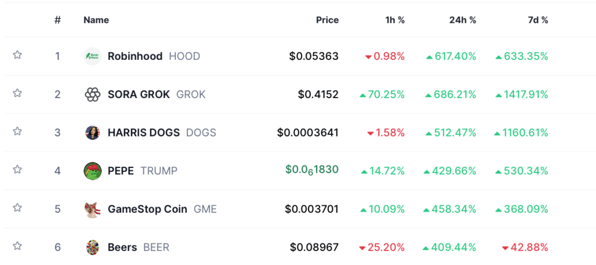
Task: Sort the table by Price column
Action: click(327, 20)
